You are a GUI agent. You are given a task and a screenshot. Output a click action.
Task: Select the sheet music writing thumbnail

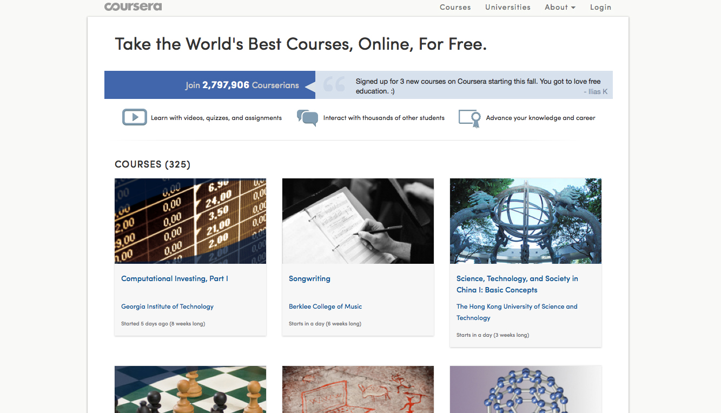coord(358,221)
